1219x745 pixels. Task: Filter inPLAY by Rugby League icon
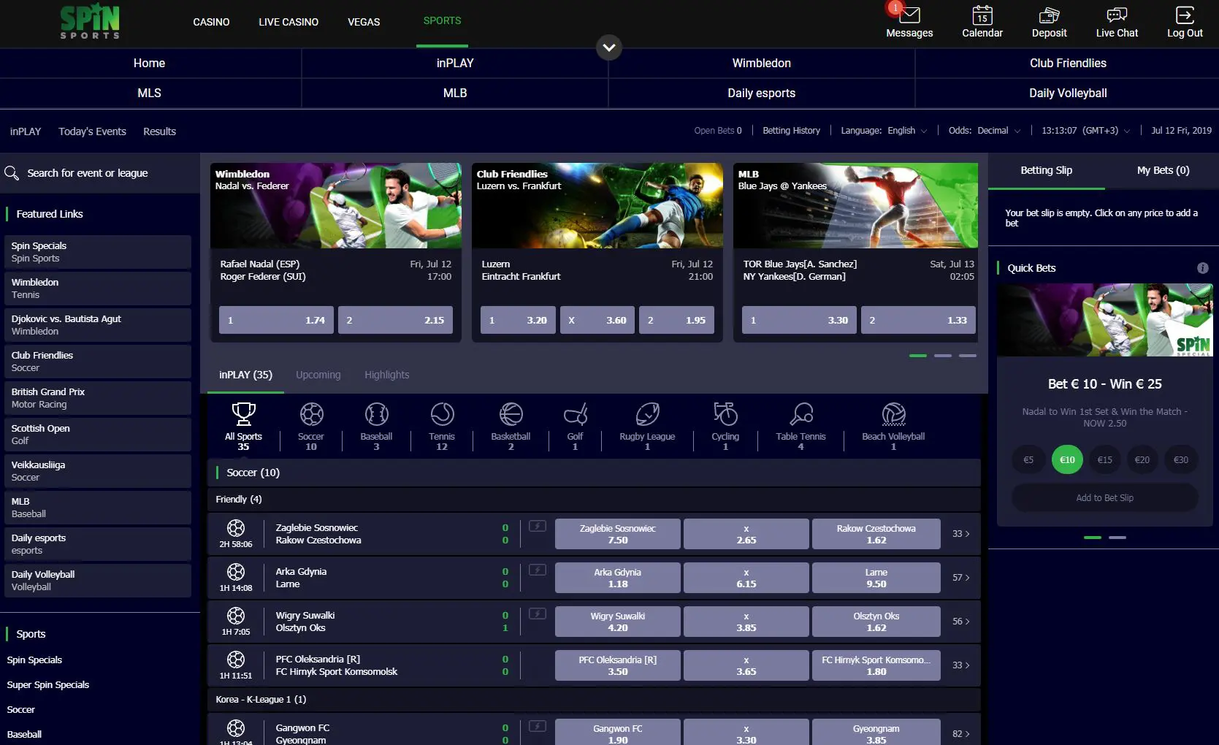647,414
